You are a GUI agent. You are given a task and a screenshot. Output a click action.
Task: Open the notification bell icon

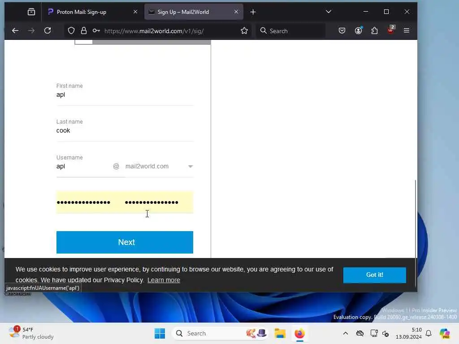coord(429,333)
